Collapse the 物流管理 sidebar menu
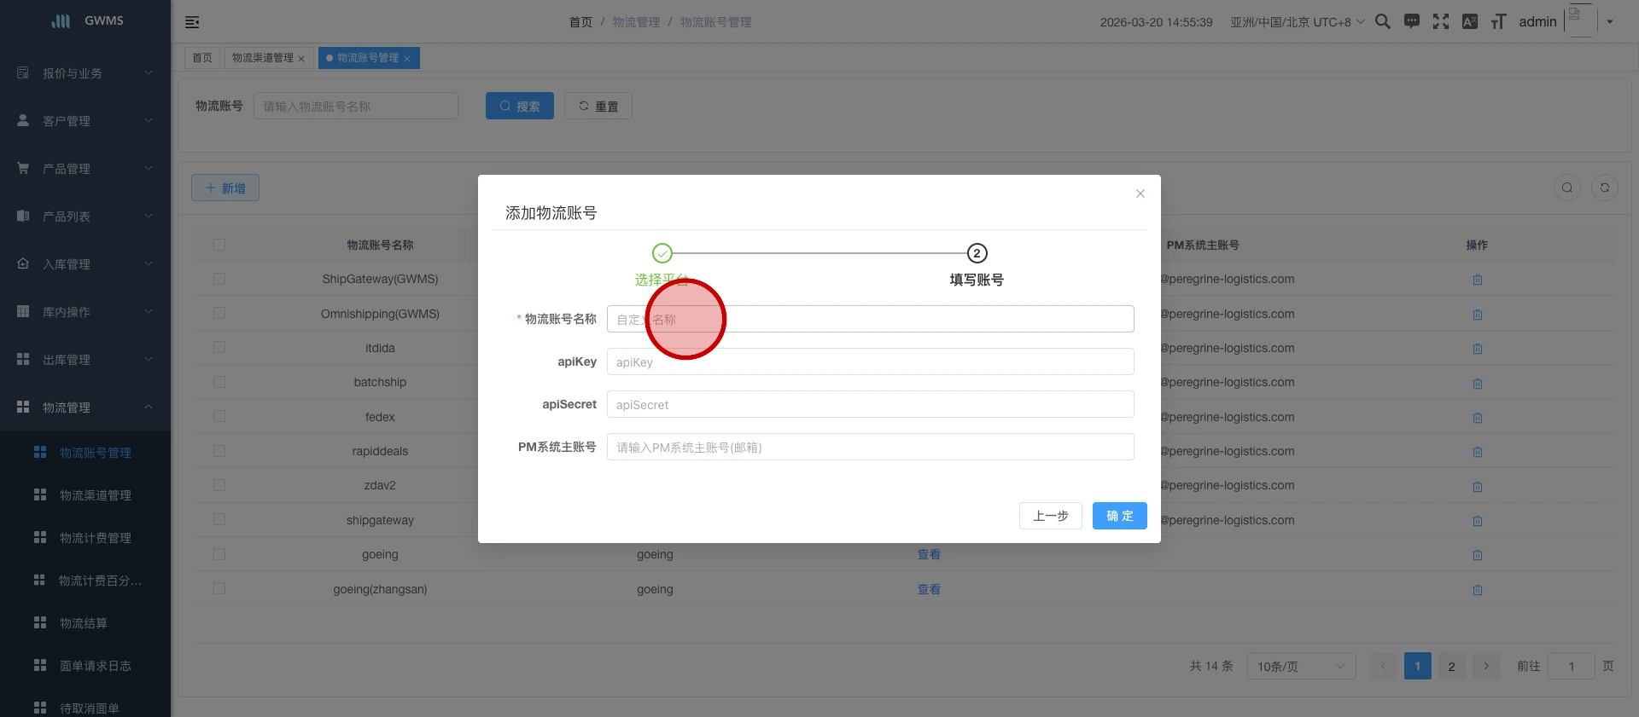Image resolution: width=1639 pixels, height=717 pixels. point(85,408)
